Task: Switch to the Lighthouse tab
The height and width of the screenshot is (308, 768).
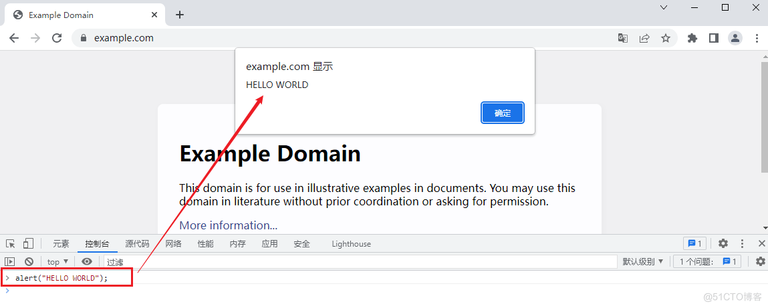Action: coord(351,244)
